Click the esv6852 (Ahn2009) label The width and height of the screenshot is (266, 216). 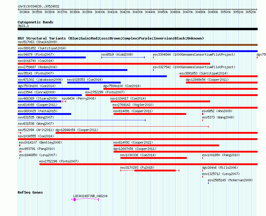pyautogui.click(x=217, y=111)
